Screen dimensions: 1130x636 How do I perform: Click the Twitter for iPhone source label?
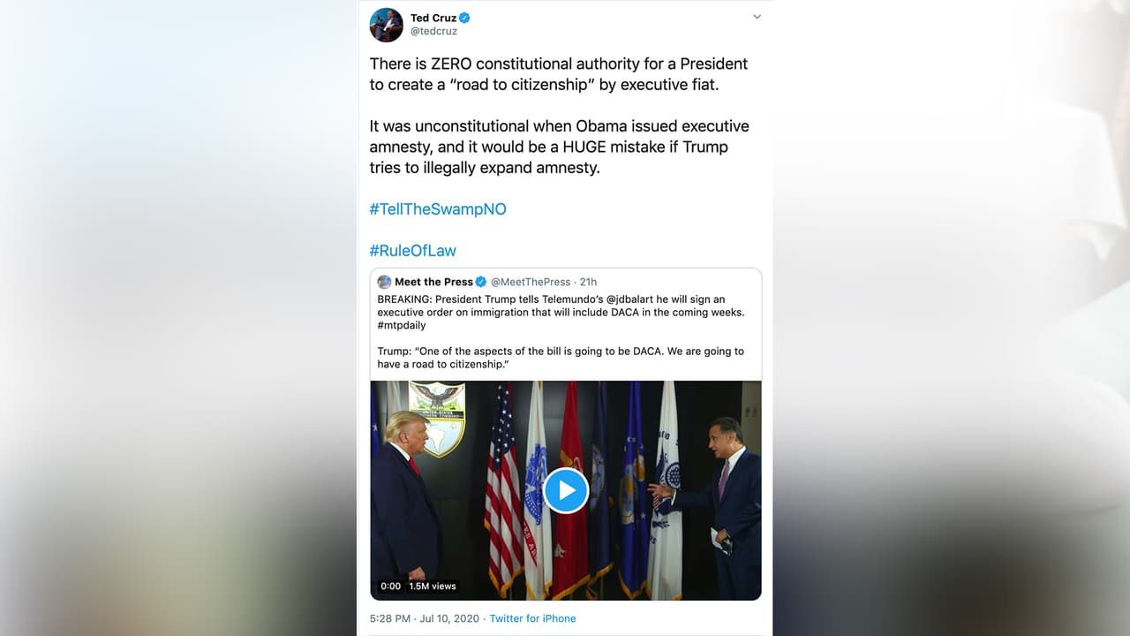coord(533,618)
